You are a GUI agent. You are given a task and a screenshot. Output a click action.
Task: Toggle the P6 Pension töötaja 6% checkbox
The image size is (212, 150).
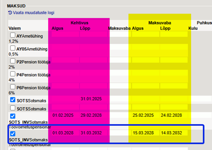[x=12, y=87]
